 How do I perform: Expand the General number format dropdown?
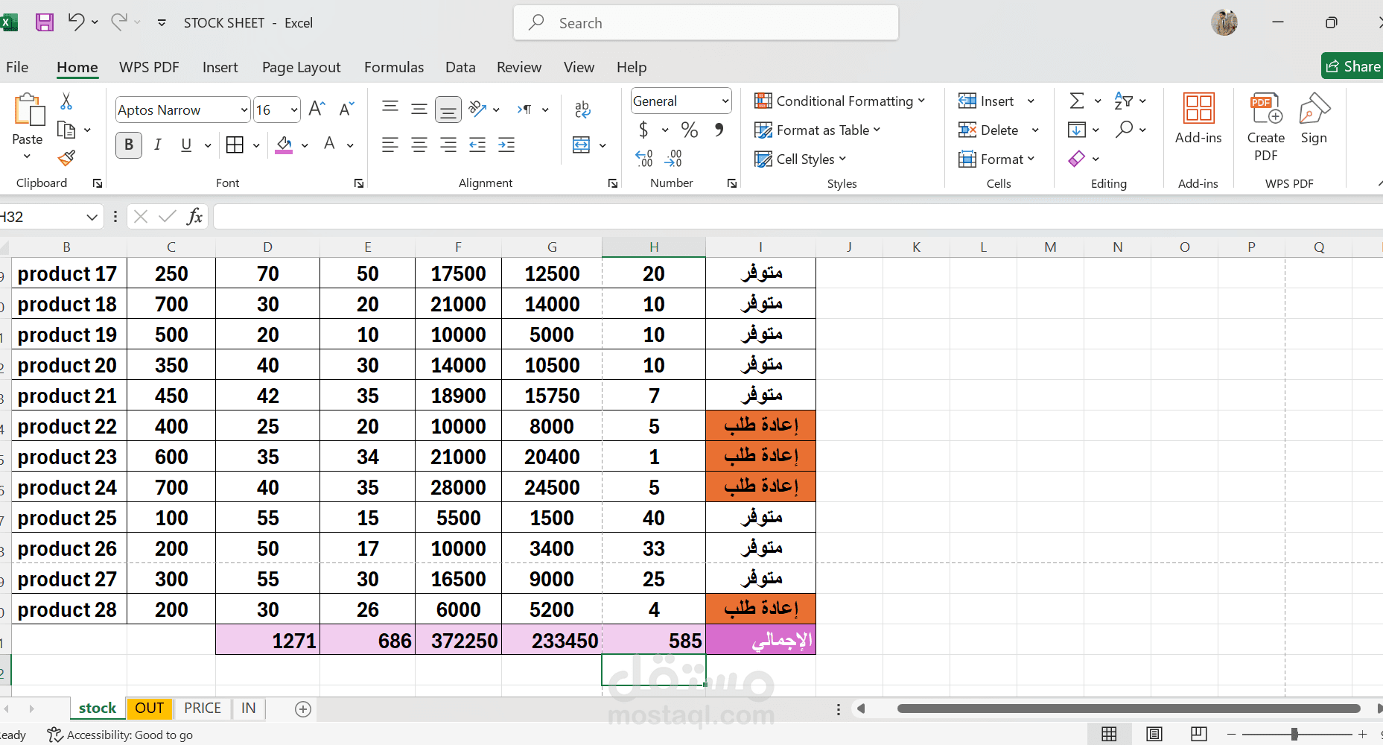click(725, 101)
